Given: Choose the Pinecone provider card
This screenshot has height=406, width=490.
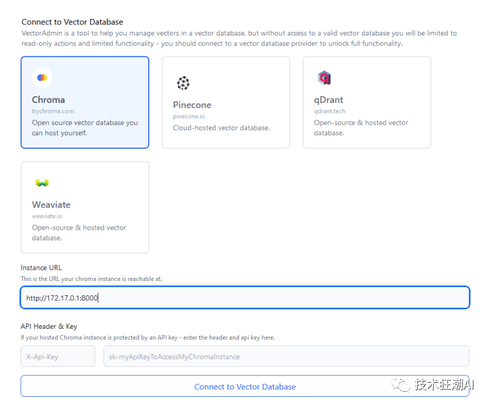Looking at the screenshot, I should click(x=225, y=102).
